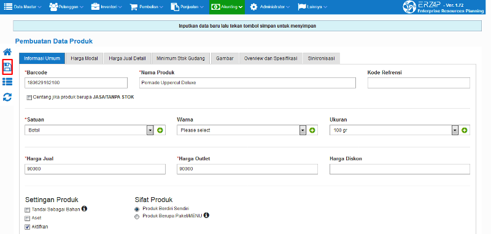Image resolution: width=491 pixels, height=234 pixels.
Task: Show info for Tandai Sebagai Bahan
Action: click(x=84, y=209)
